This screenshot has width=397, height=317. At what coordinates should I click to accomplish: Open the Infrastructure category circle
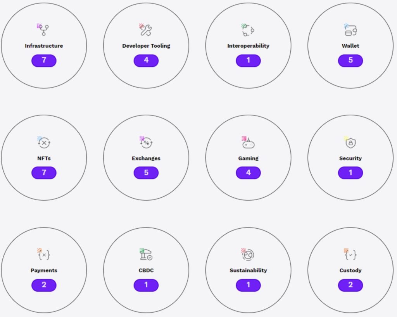click(43, 46)
